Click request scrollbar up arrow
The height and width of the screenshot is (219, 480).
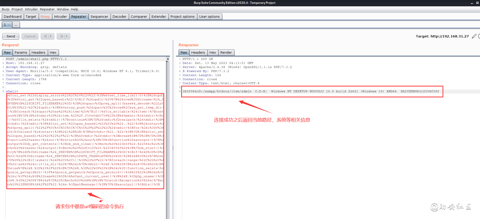point(168,59)
